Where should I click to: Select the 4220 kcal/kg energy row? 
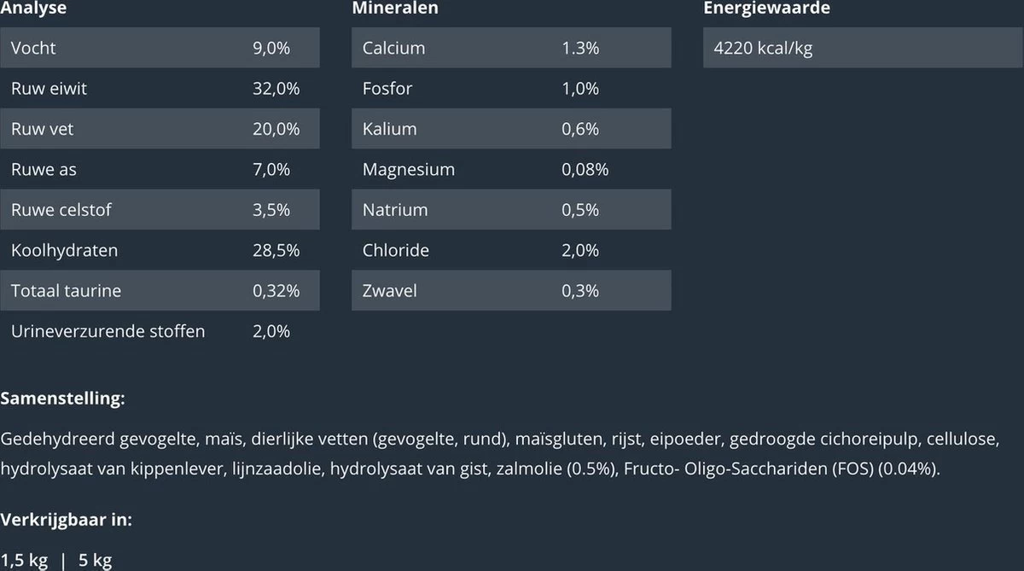[x=862, y=48]
